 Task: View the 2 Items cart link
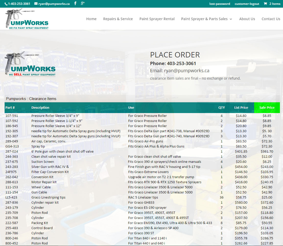[x=275, y=4]
